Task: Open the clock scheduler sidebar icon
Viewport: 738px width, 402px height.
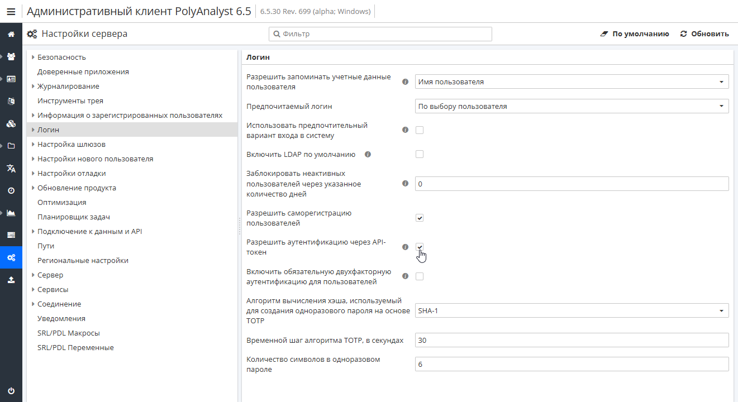Action: point(11,190)
